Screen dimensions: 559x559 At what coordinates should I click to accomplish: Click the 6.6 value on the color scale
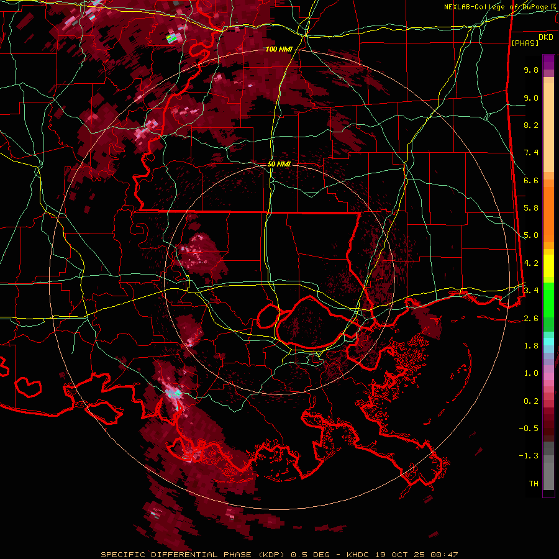(531, 180)
